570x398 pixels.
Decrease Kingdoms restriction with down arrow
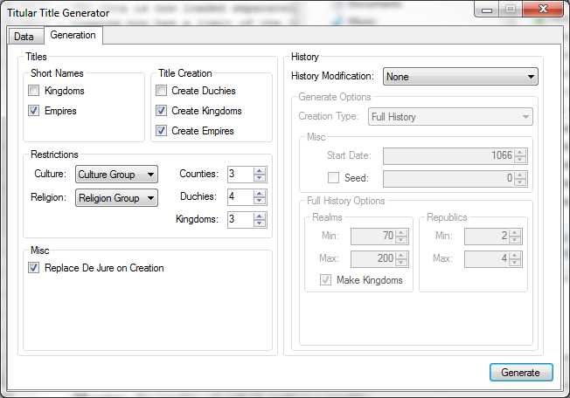point(260,223)
